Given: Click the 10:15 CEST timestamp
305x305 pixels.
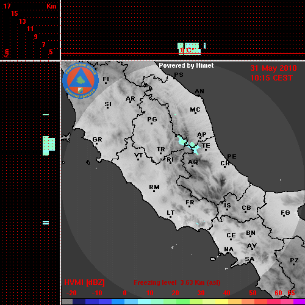Looking at the screenshot, I should (271, 78).
